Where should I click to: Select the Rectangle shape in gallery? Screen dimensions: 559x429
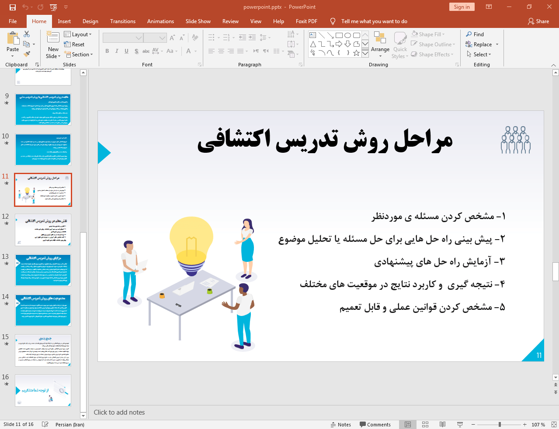click(x=339, y=35)
